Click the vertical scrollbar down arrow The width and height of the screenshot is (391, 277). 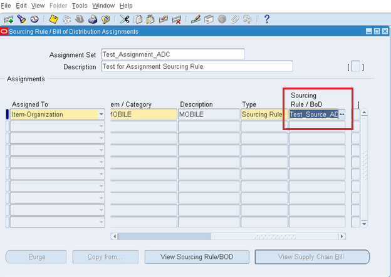[364, 224]
